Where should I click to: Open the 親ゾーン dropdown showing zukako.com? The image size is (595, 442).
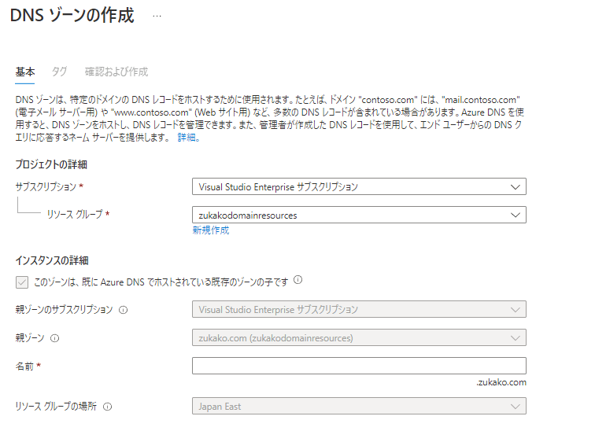pyautogui.click(x=359, y=337)
